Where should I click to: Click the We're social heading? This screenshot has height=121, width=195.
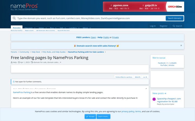(159, 58)
